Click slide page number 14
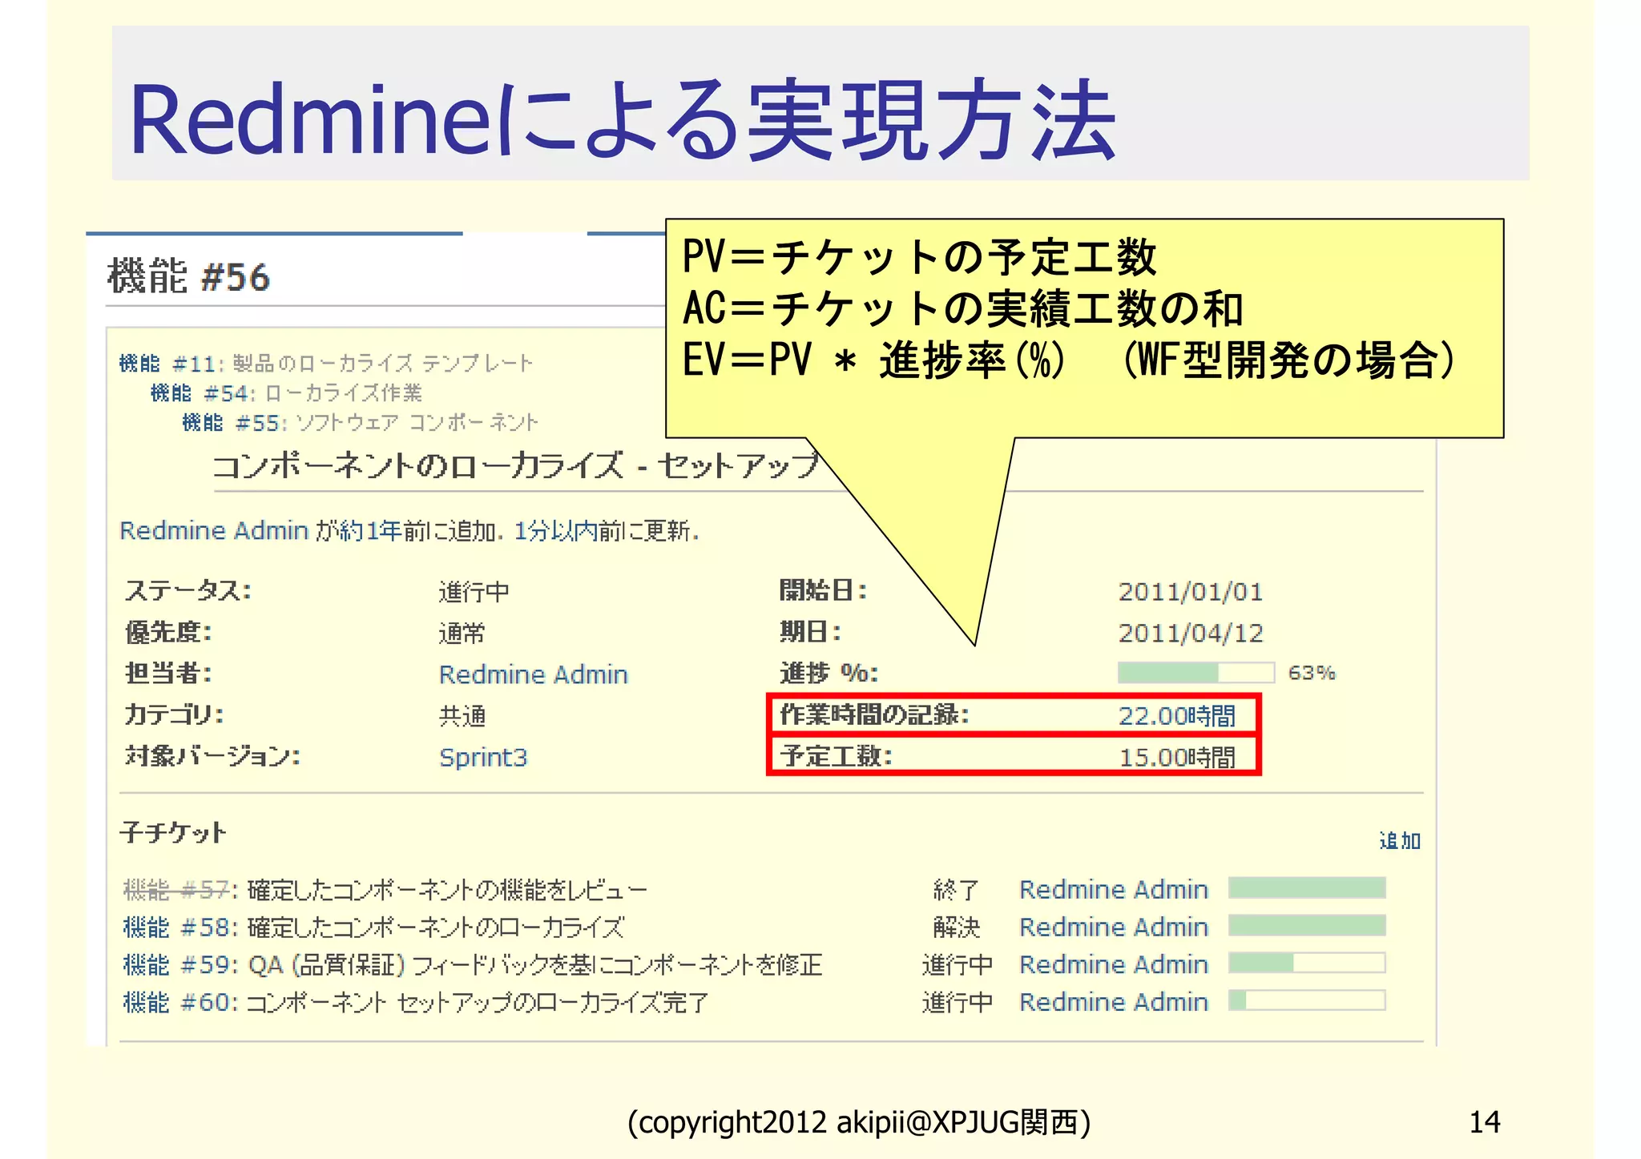Image resolution: width=1641 pixels, height=1159 pixels. pyautogui.click(x=1484, y=1122)
